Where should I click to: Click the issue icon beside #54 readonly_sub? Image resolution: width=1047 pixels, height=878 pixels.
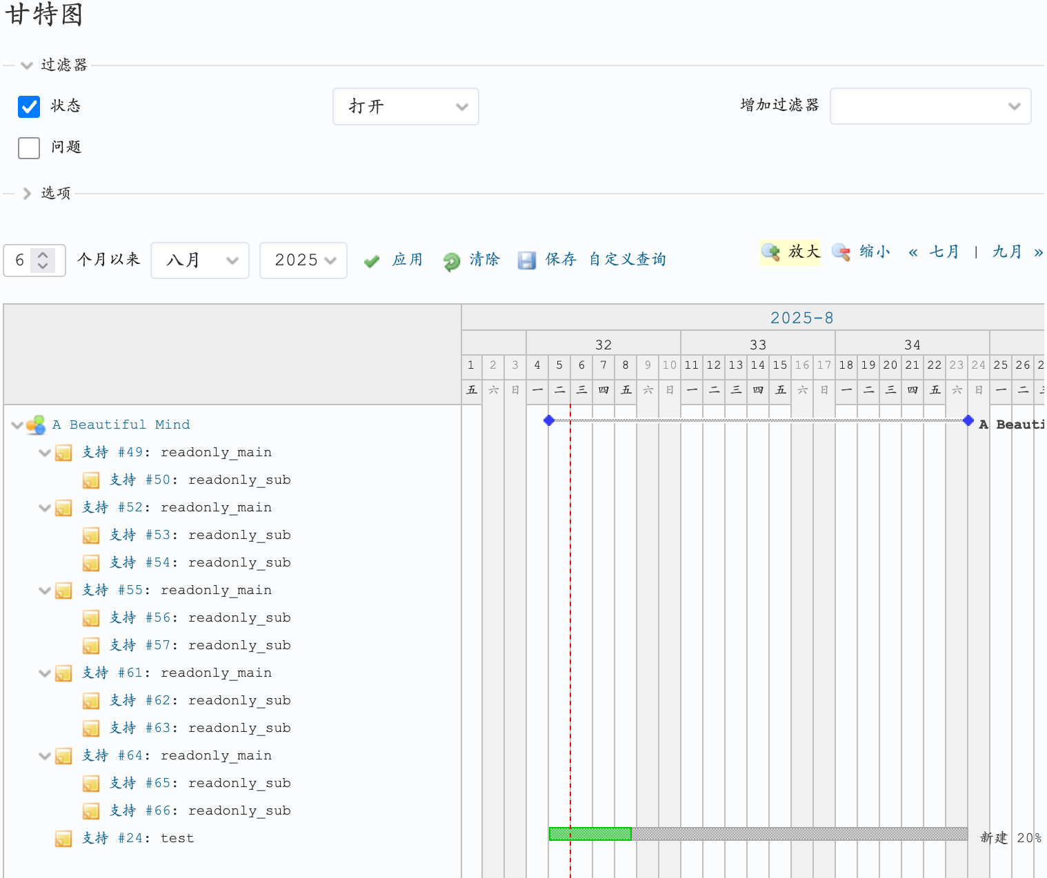coord(91,563)
